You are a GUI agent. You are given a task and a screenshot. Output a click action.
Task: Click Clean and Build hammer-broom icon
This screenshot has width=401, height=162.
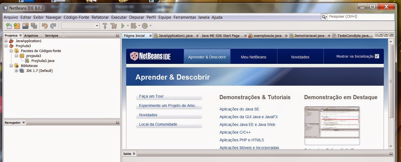113,26
